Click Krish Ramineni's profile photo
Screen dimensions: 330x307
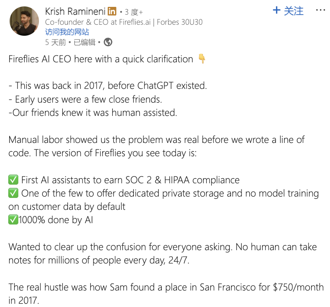(24, 21)
